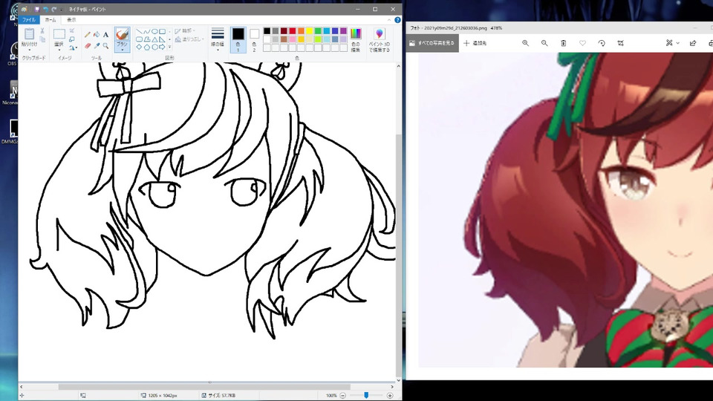Pick the yellow color swatch
Screen dimensions: 713x401
[x=310, y=31]
